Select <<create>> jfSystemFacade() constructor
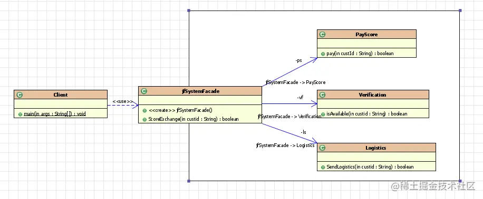 click(x=180, y=110)
